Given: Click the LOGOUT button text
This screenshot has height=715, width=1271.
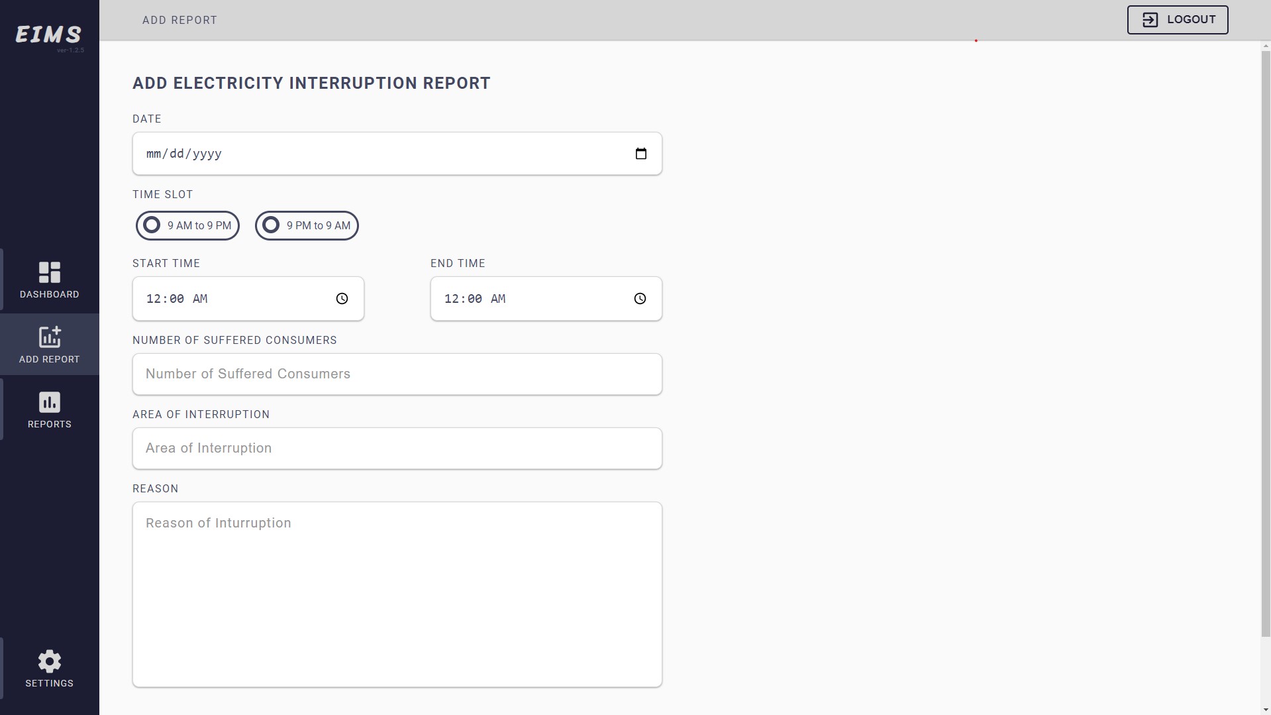Looking at the screenshot, I should pos(1192,20).
